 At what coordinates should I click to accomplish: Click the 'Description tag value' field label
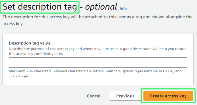pos(30,43)
